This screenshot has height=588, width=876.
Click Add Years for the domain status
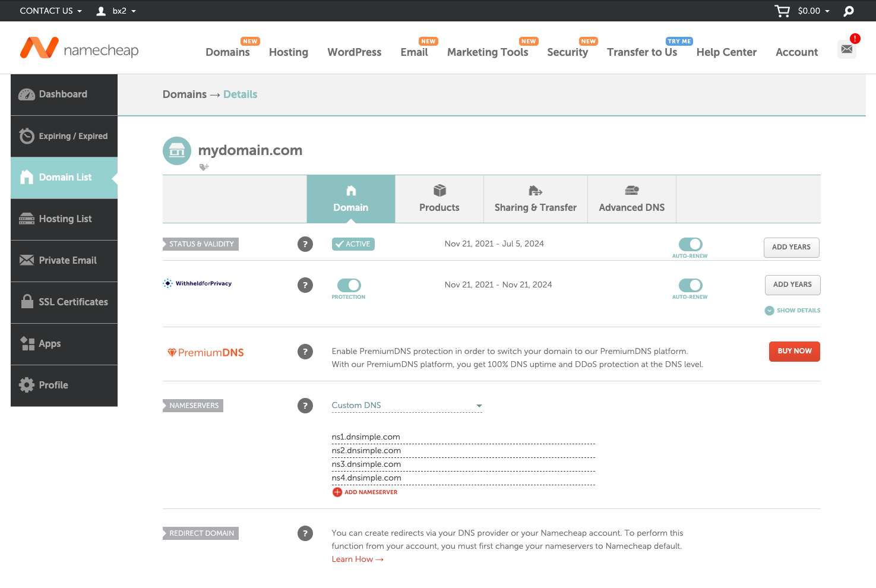791,247
